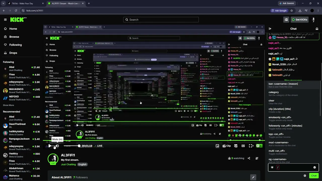322x181 pixels.
Task: Click Ask Google in the address bar
Action: tap(279, 11)
